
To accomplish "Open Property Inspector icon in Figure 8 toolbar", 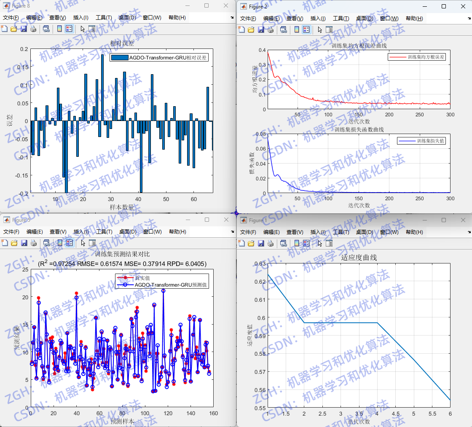I will 92,29.
